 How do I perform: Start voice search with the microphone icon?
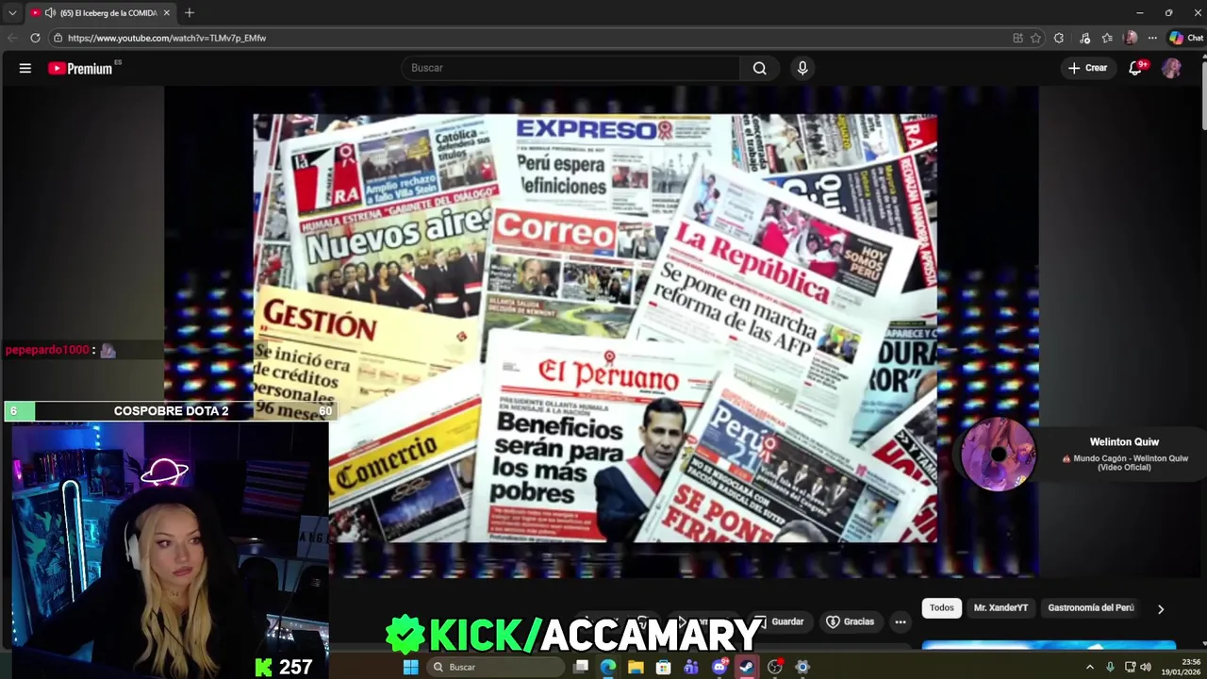click(802, 68)
